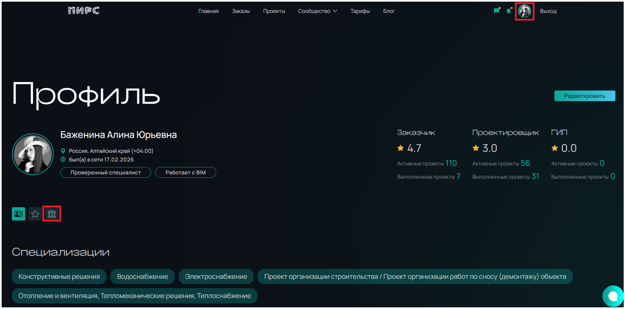This screenshot has width=625, height=309.
Task: Click the user avatar in header
Action: 525,11
